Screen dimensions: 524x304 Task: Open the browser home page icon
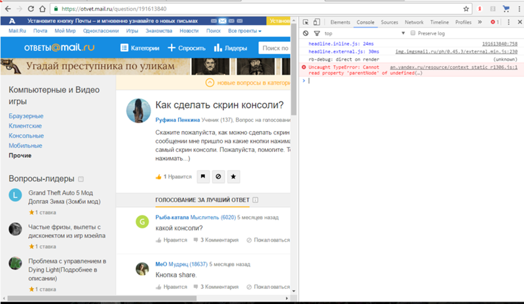(43, 9)
